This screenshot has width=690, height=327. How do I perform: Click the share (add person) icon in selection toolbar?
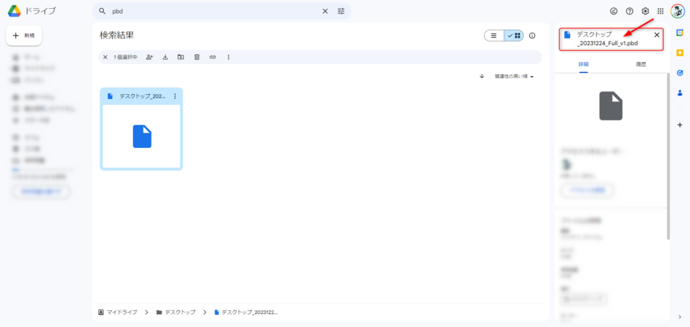click(x=149, y=57)
